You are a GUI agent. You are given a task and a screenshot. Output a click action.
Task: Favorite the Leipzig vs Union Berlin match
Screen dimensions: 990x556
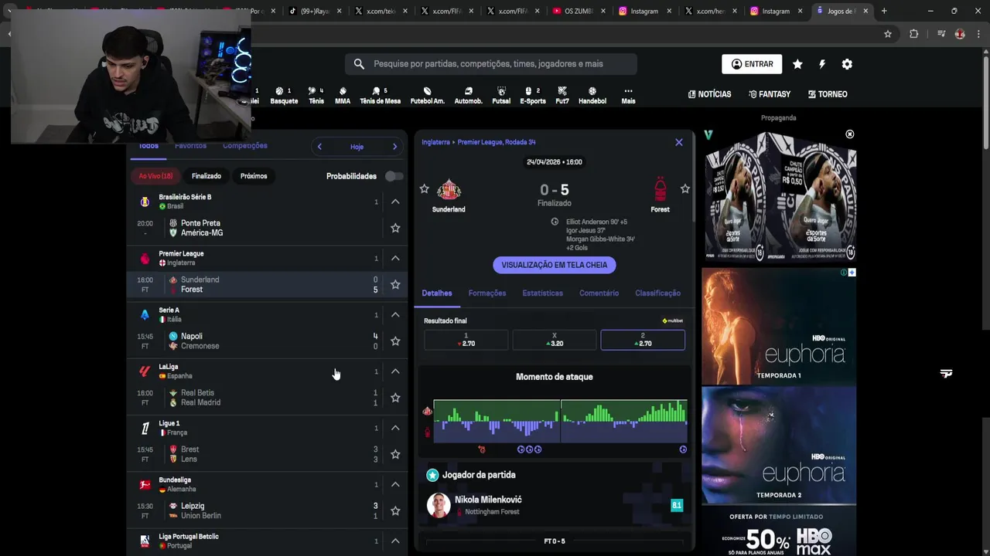point(395,510)
